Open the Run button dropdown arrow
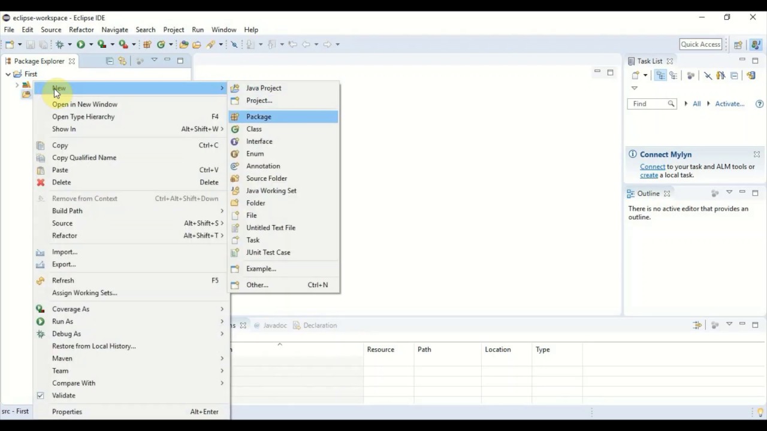The width and height of the screenshot is (767, 431). 90,44
